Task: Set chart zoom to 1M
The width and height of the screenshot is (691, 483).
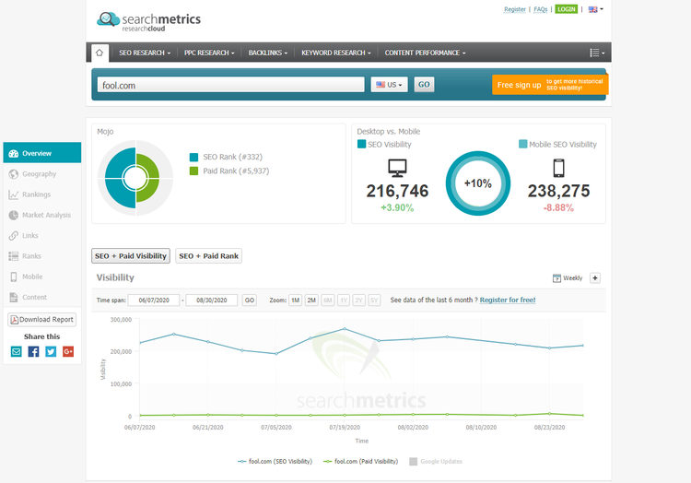Action: click(x=295, y=300)
